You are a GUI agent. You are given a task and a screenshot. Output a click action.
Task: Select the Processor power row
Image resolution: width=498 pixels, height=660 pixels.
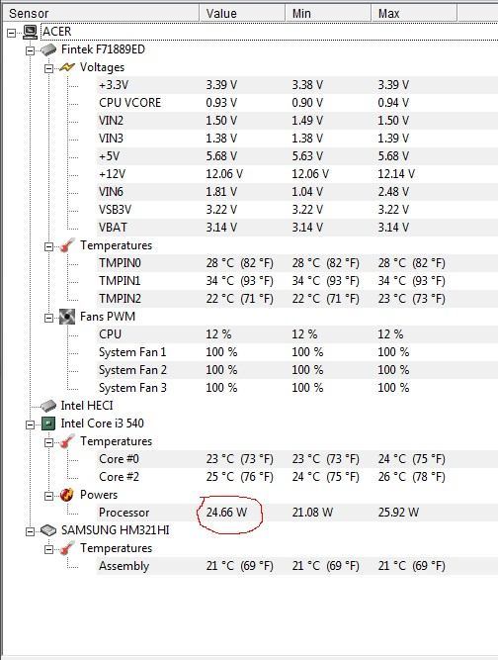(297, 513)
